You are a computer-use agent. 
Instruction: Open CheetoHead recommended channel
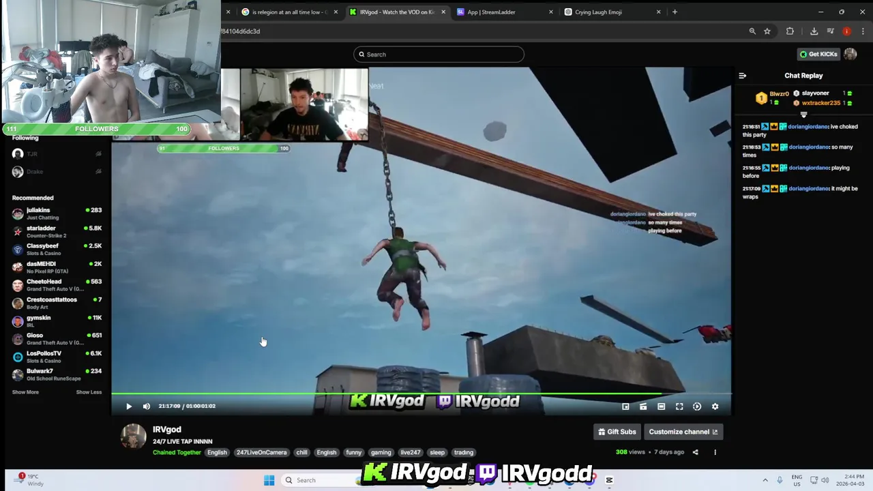tap(57, 285)
